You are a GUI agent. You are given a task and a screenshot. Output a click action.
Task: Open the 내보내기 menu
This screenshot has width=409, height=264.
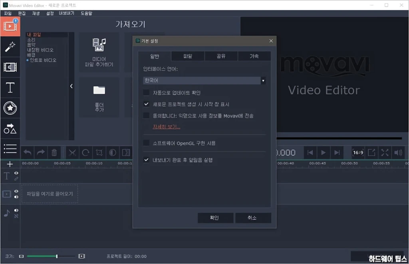click(x=66, y=13)
